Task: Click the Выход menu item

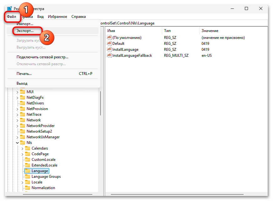Action: pos(22,83)
